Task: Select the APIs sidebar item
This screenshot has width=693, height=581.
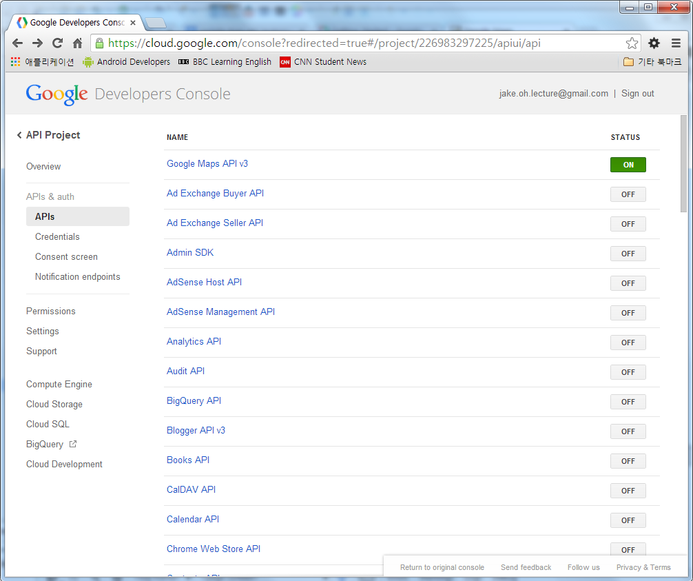Action: pos(78,216)
